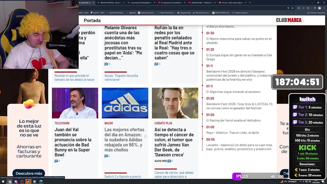327x184 pixels.
Task: Open the Windows Start button
Action: pyautogui.click(x=4, y=181)
